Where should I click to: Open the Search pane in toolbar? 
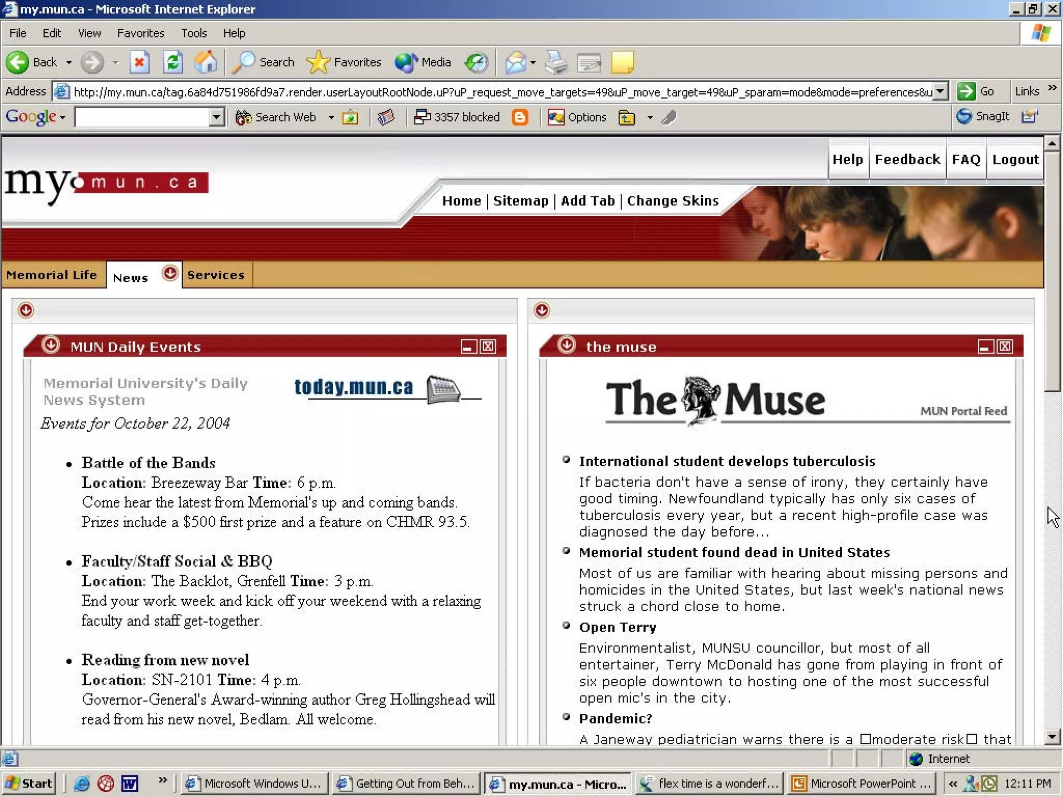point(264,62)
